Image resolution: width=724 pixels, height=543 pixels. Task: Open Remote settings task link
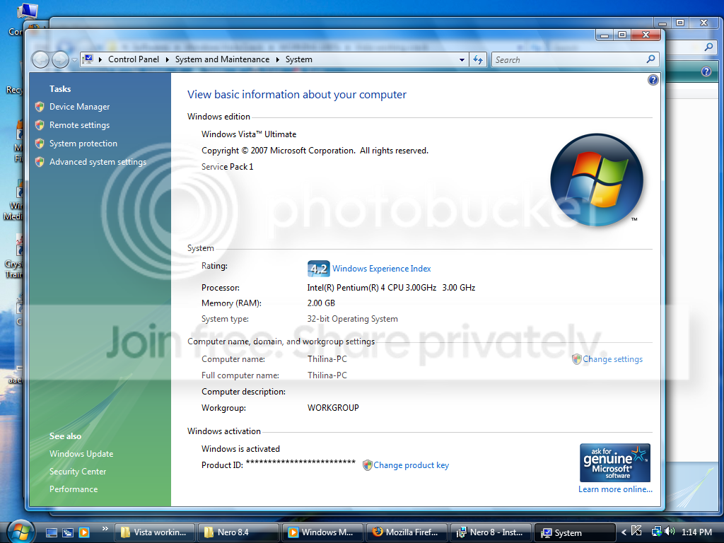coord(79,125)
